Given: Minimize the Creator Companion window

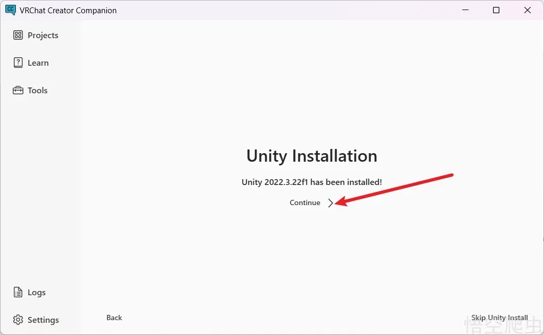Looking at the screenshot, I should pyautogui.click(x=465, y=10).
